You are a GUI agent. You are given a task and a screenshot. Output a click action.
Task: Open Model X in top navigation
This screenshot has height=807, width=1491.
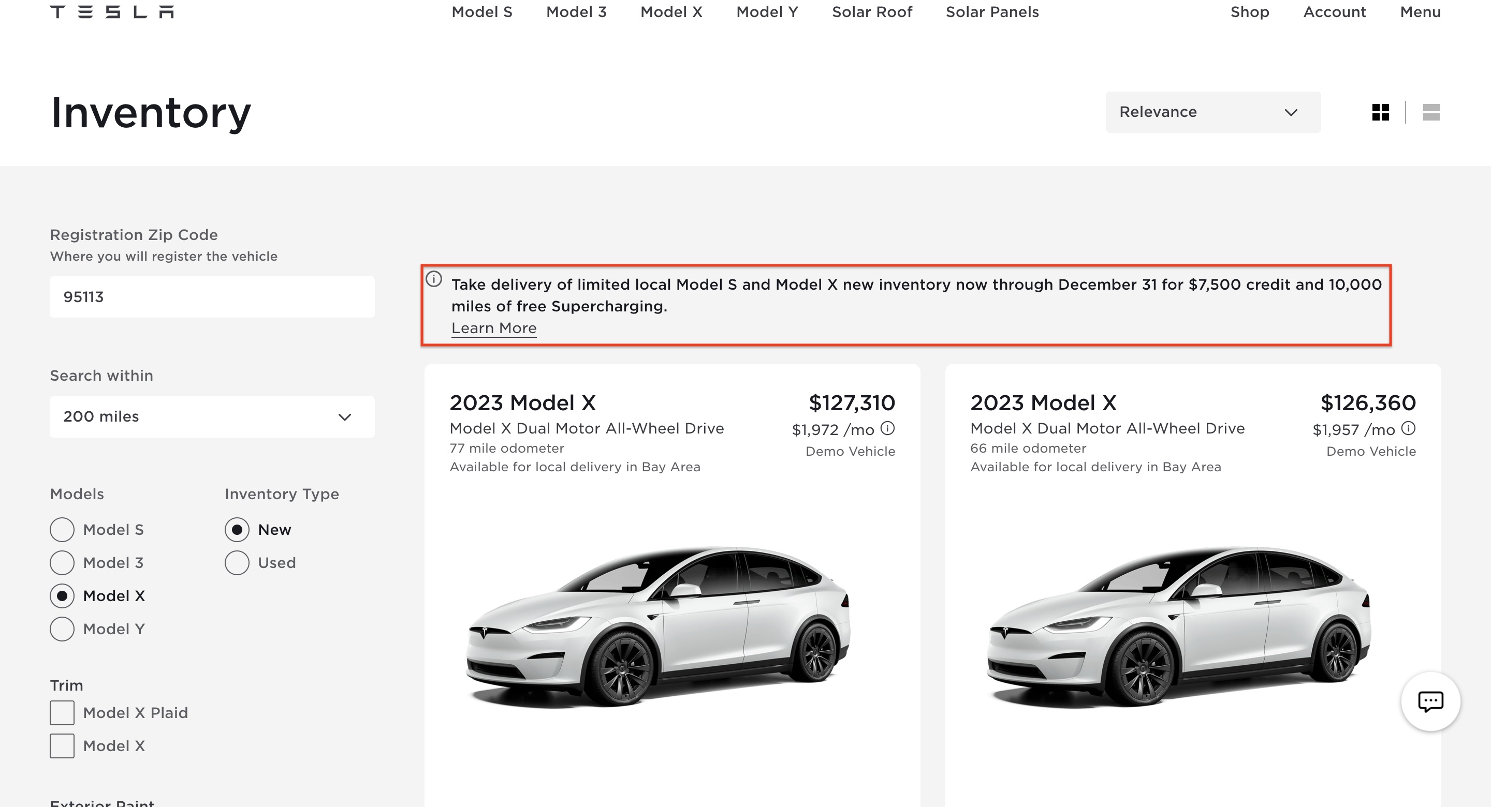[671, 12]
